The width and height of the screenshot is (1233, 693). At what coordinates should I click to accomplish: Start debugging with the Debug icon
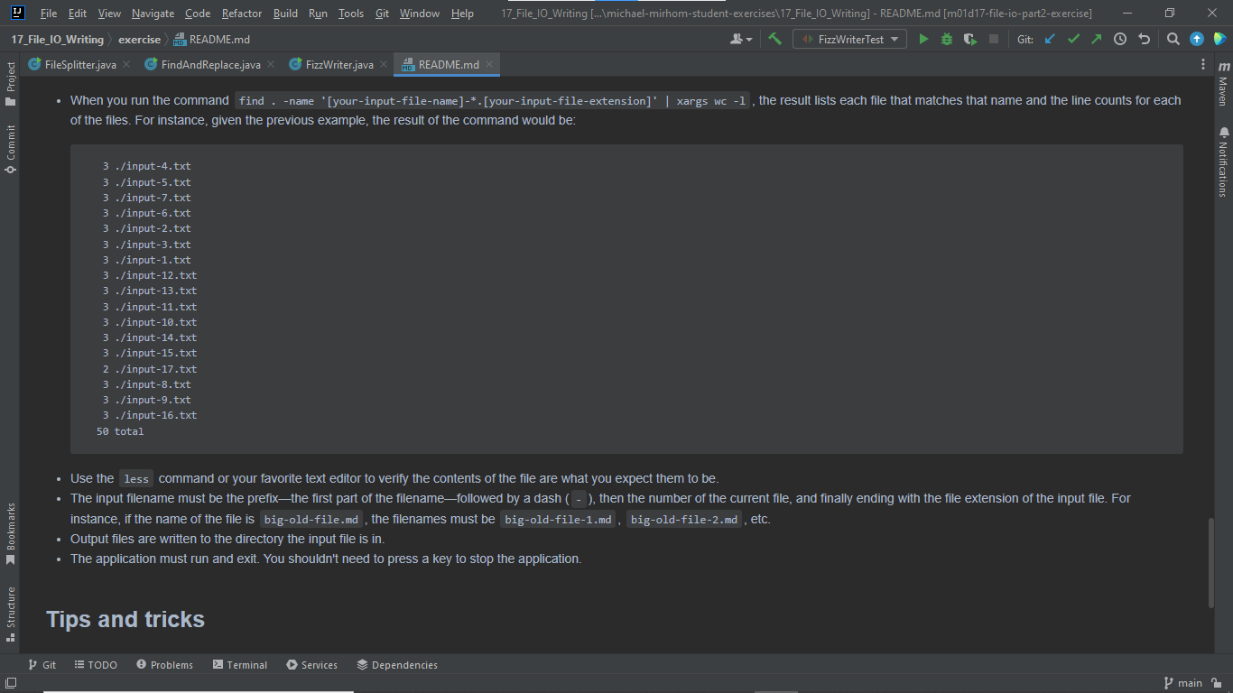[x=945, y=40]
